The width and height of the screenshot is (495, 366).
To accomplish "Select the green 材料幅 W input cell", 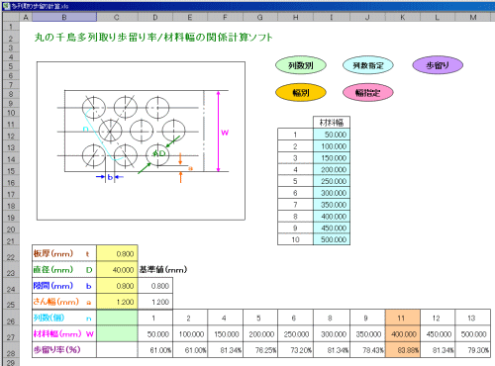I will 117,333.
